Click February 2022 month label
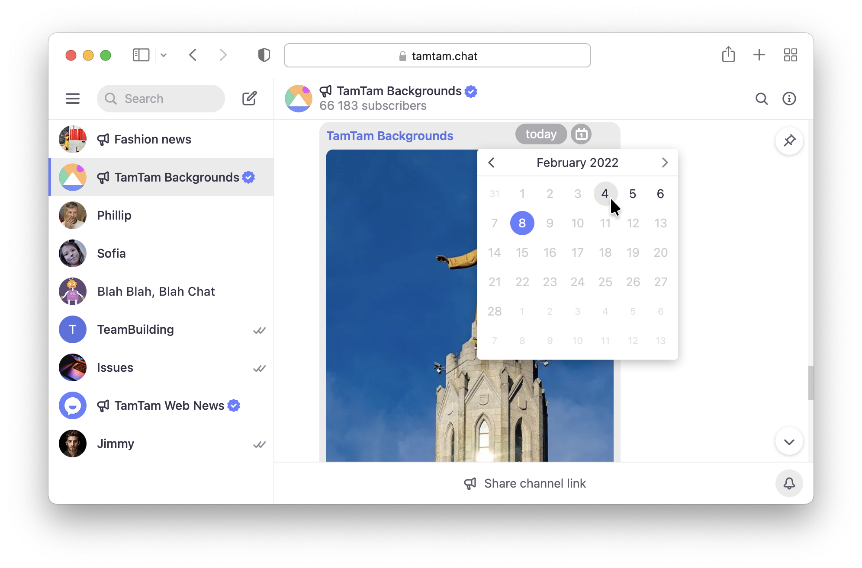The image size is (862, 568). (x=577, y=163)
